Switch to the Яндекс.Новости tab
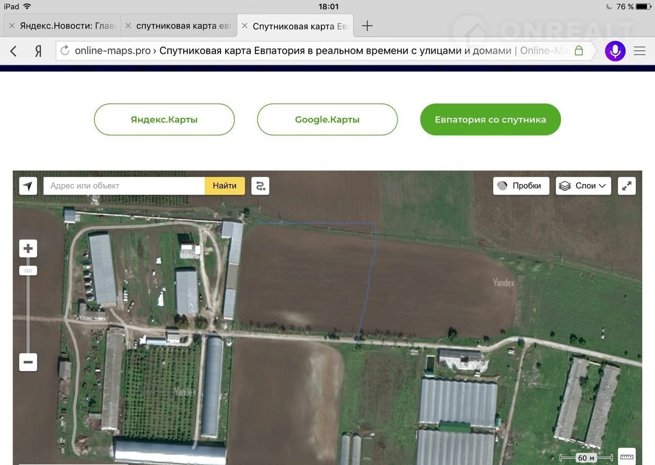655x465 pixels. coord(68,26)
